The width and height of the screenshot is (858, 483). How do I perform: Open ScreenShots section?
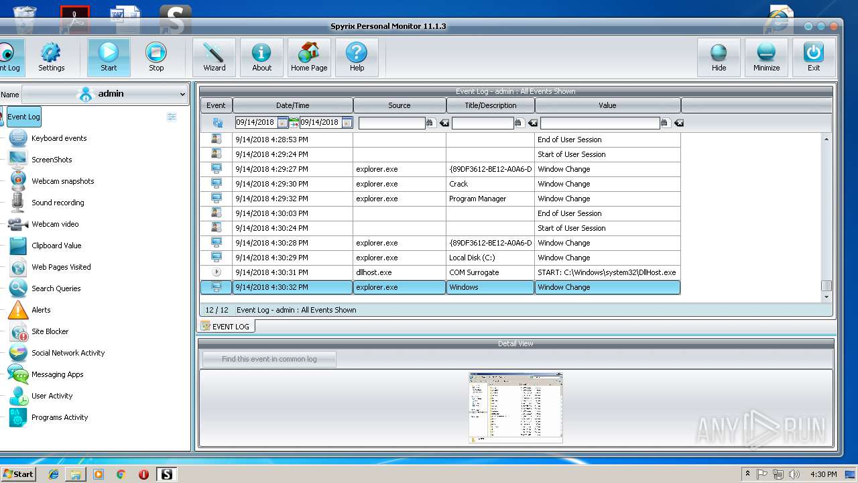pyautogui.click(x=52, y=160)
